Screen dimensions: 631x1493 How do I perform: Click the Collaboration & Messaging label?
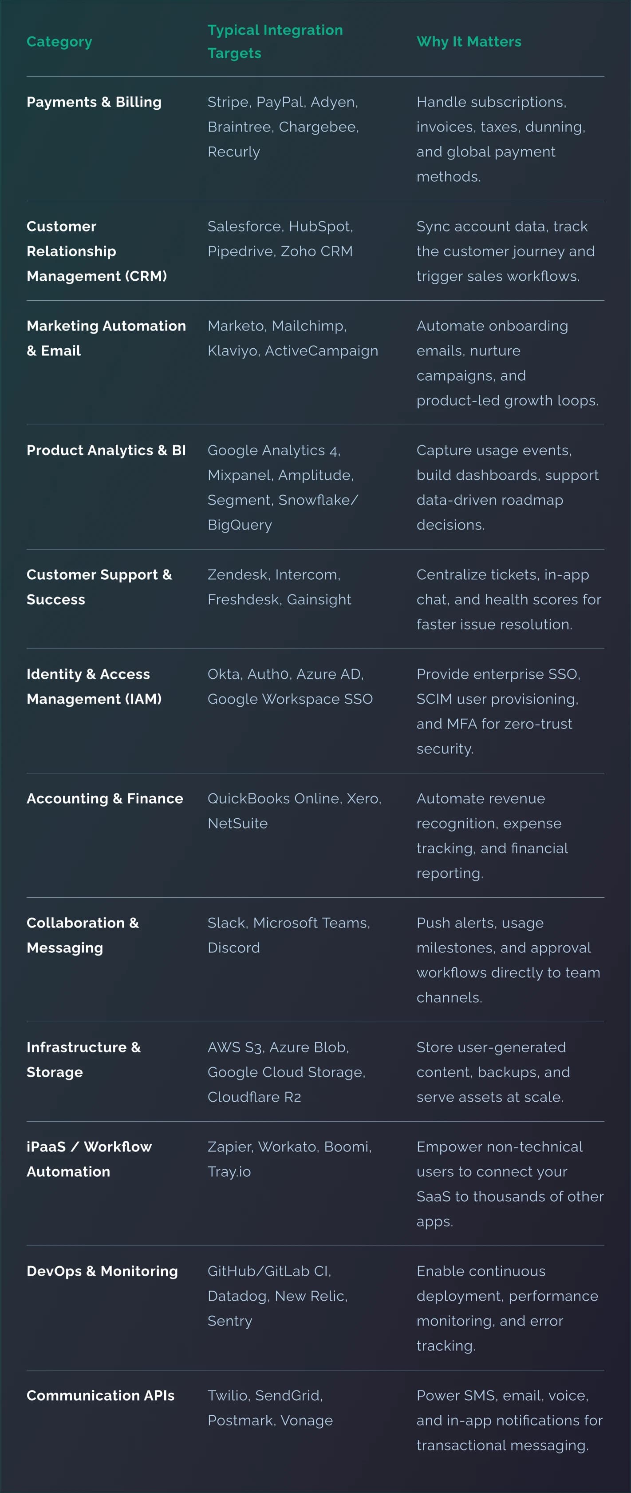[82, 935]
